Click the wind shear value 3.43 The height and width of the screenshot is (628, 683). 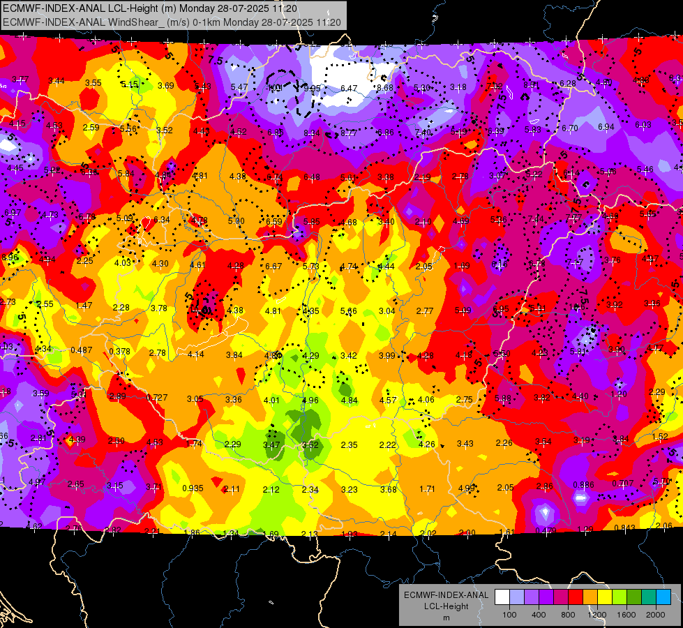[465, 444]
